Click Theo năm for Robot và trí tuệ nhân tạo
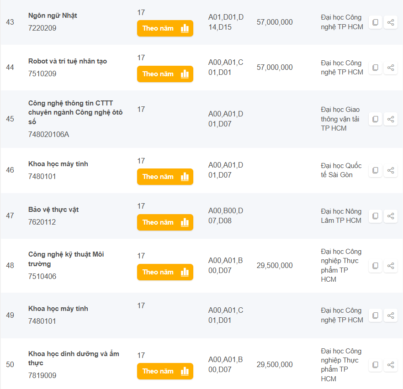This screenshot has height=389, width=403. (165, 74)
